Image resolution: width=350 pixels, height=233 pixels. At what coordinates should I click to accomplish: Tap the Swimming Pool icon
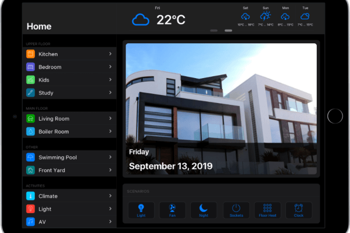(30, 157)
